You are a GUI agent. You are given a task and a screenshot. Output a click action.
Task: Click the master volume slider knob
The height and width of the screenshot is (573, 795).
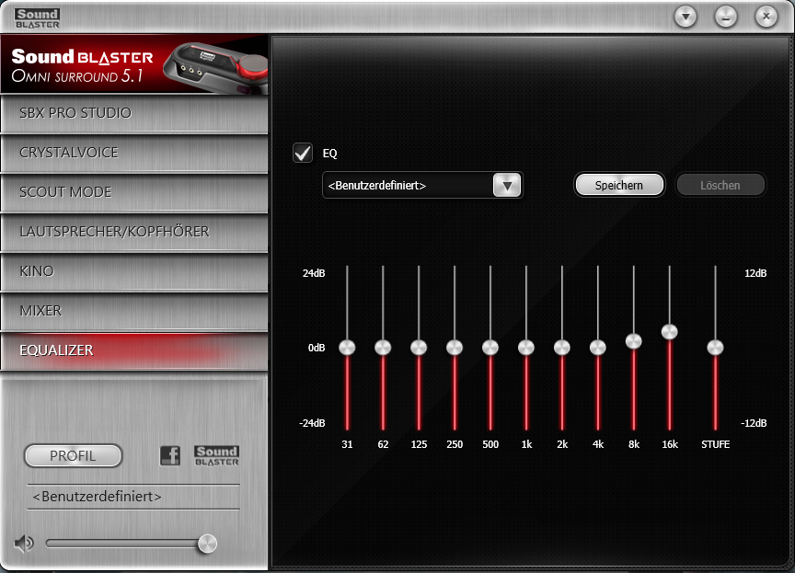click(207, 544)
